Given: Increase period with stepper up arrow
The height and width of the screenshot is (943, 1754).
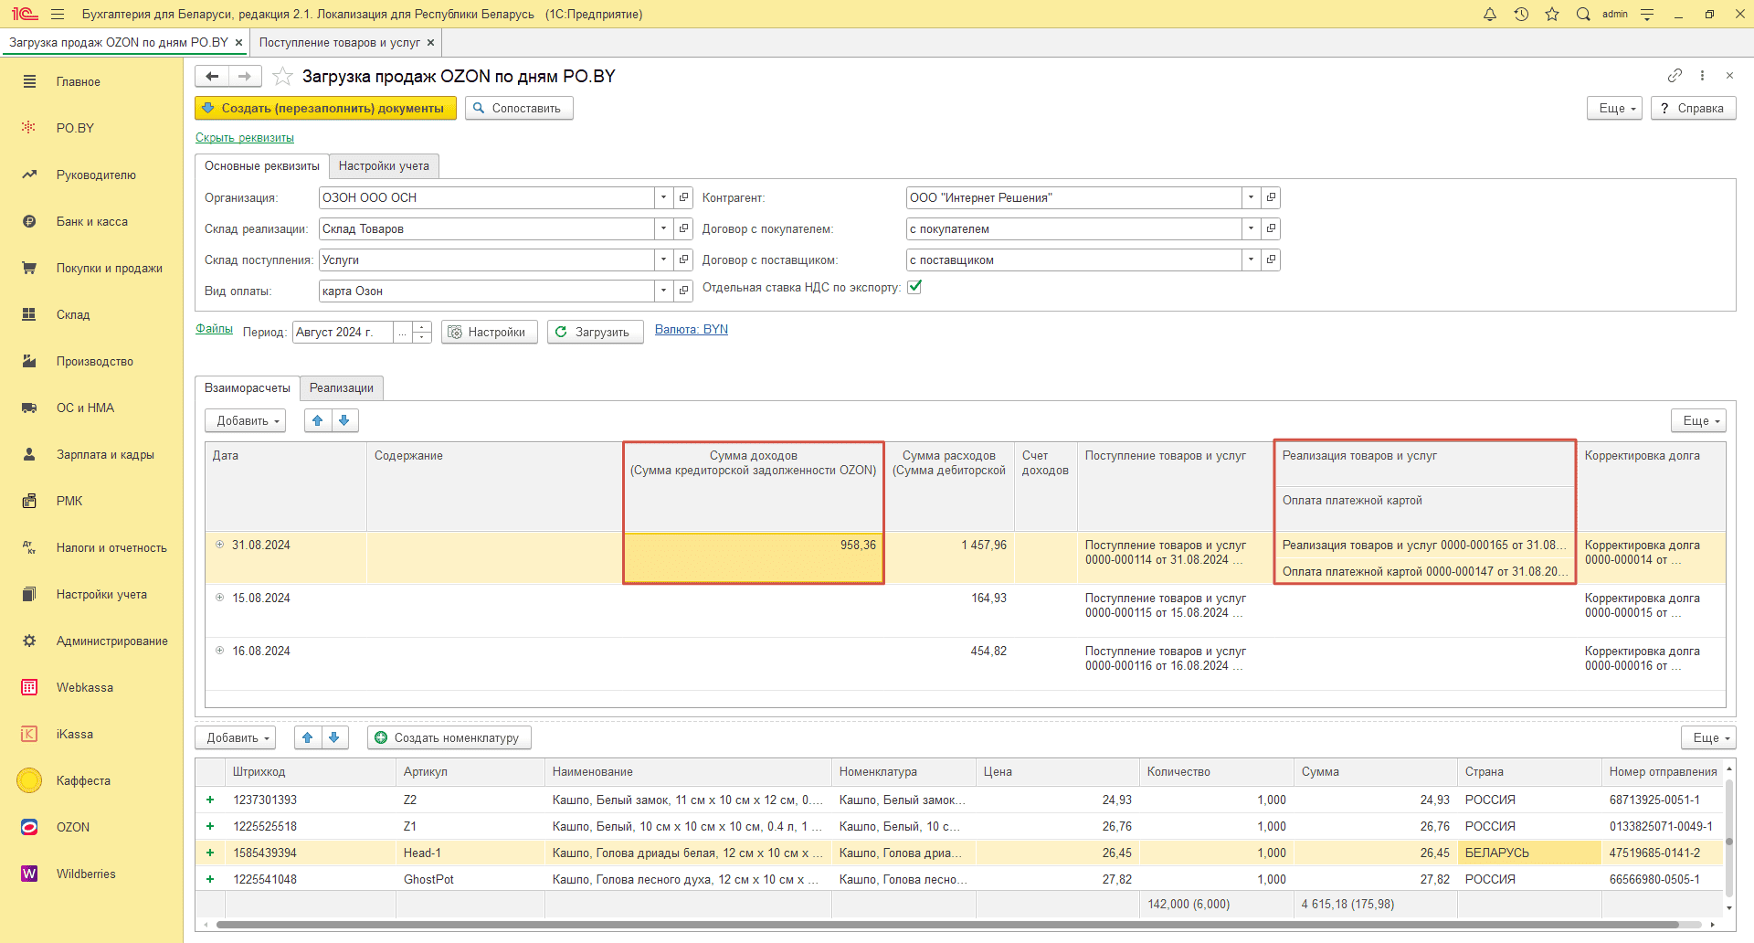Looking at the screenshot, I should pos(422,326).
